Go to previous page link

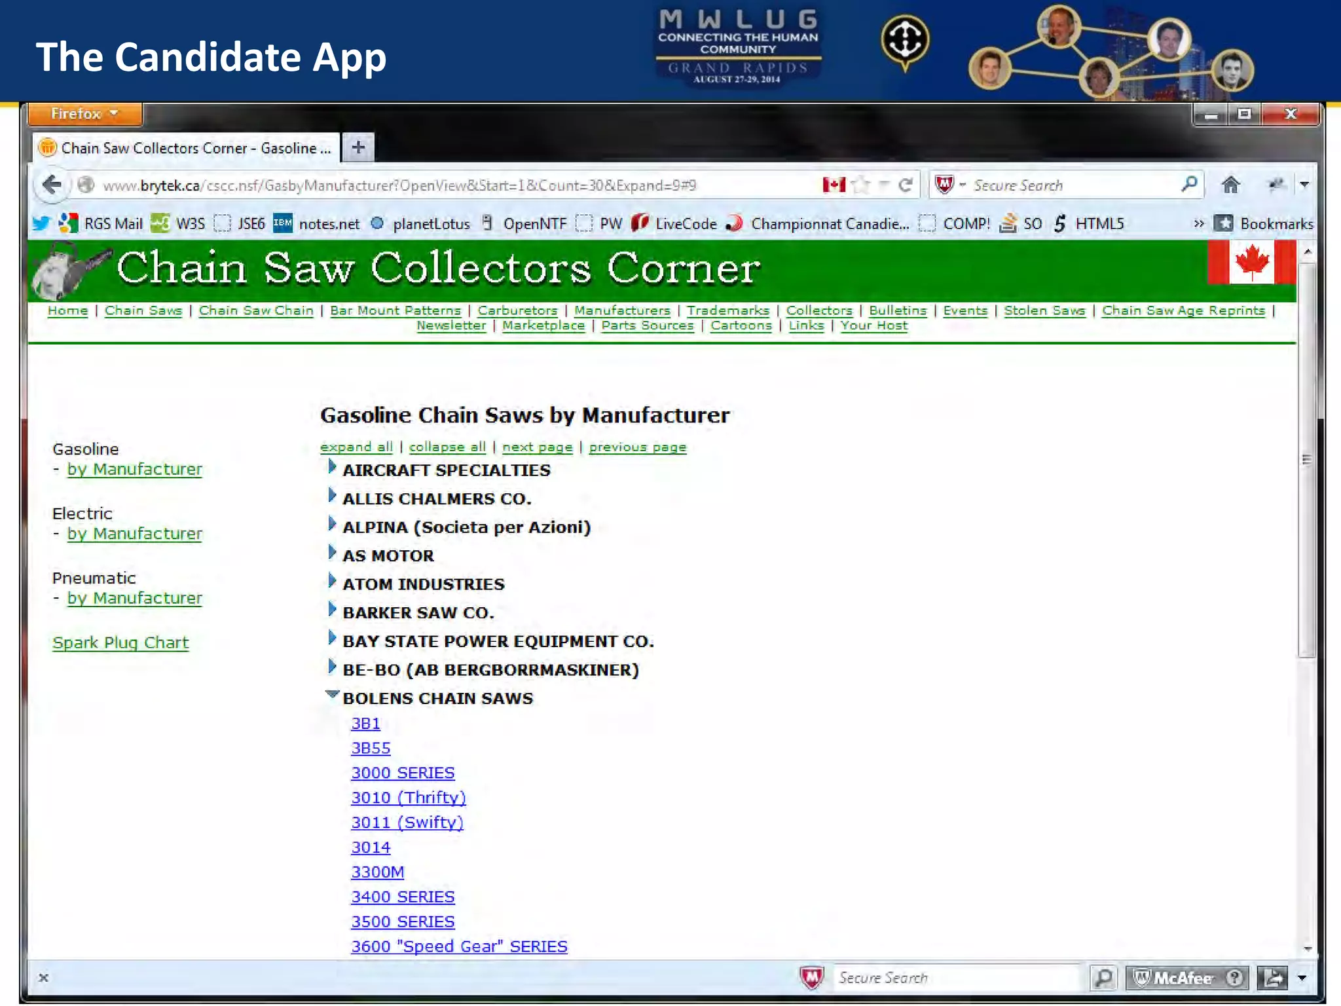pos(638,447)
